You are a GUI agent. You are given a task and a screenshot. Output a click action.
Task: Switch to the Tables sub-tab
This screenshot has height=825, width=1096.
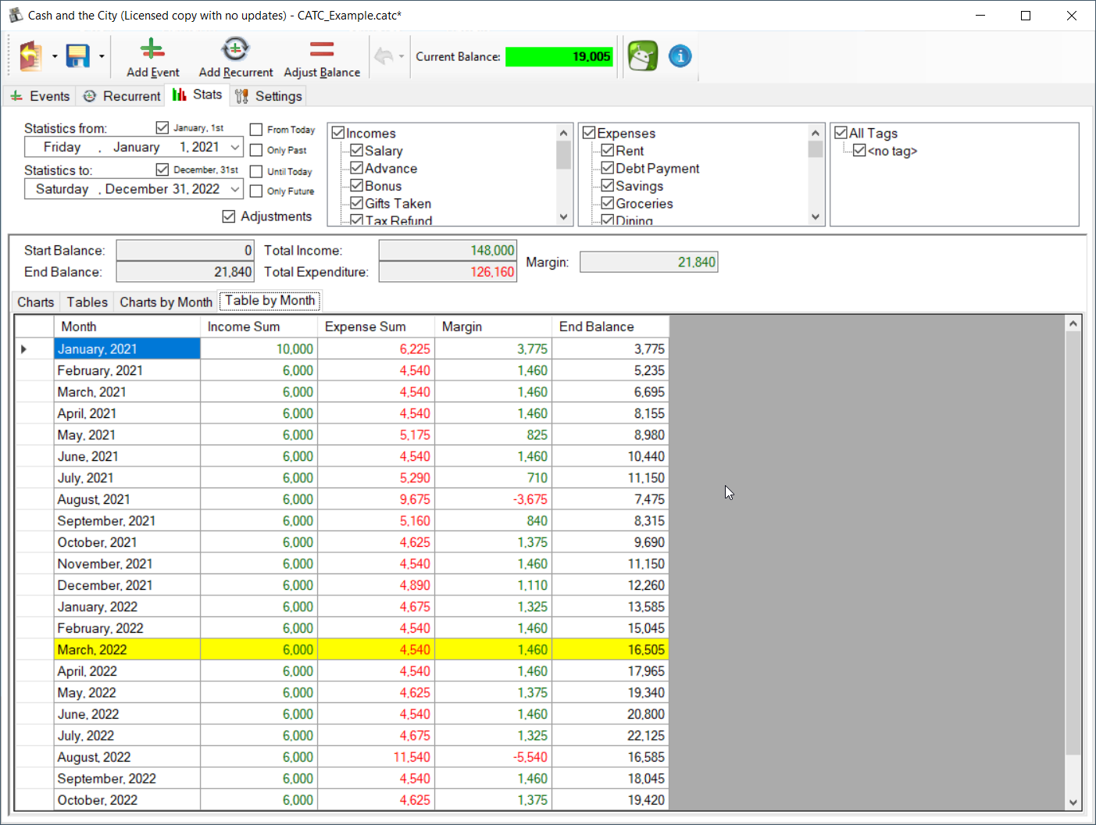point(87,302)
